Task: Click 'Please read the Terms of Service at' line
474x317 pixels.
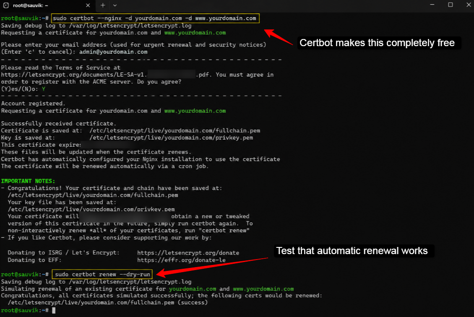Action: (60, 68)
